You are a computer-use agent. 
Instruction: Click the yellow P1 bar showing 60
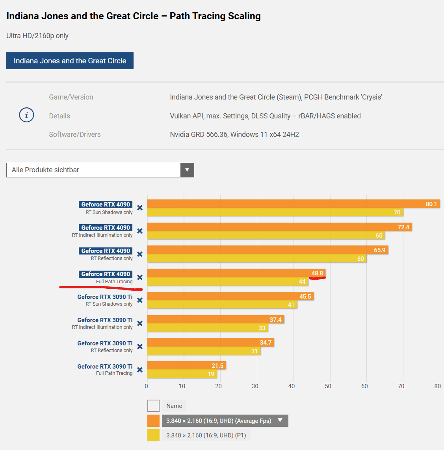pyautogui.click(x=257, y=258)
